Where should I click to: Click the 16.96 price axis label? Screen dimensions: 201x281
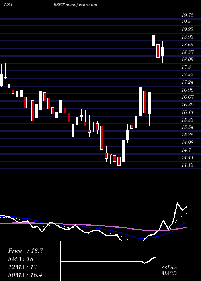click(187, 90)
